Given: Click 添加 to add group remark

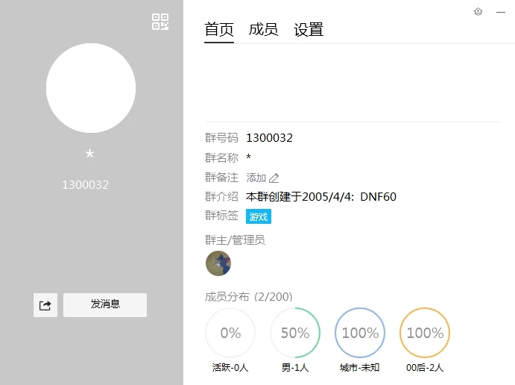Looking at the screenshot, I should click(256, 178).
